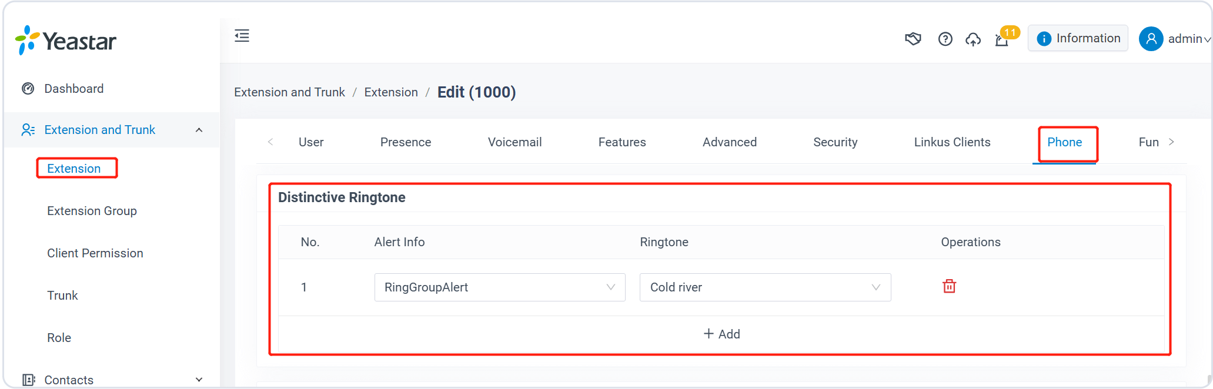Open the partially visible Fun tab
The height and width of the screenshot is (389, 1213).
[x=1148, y=142]
